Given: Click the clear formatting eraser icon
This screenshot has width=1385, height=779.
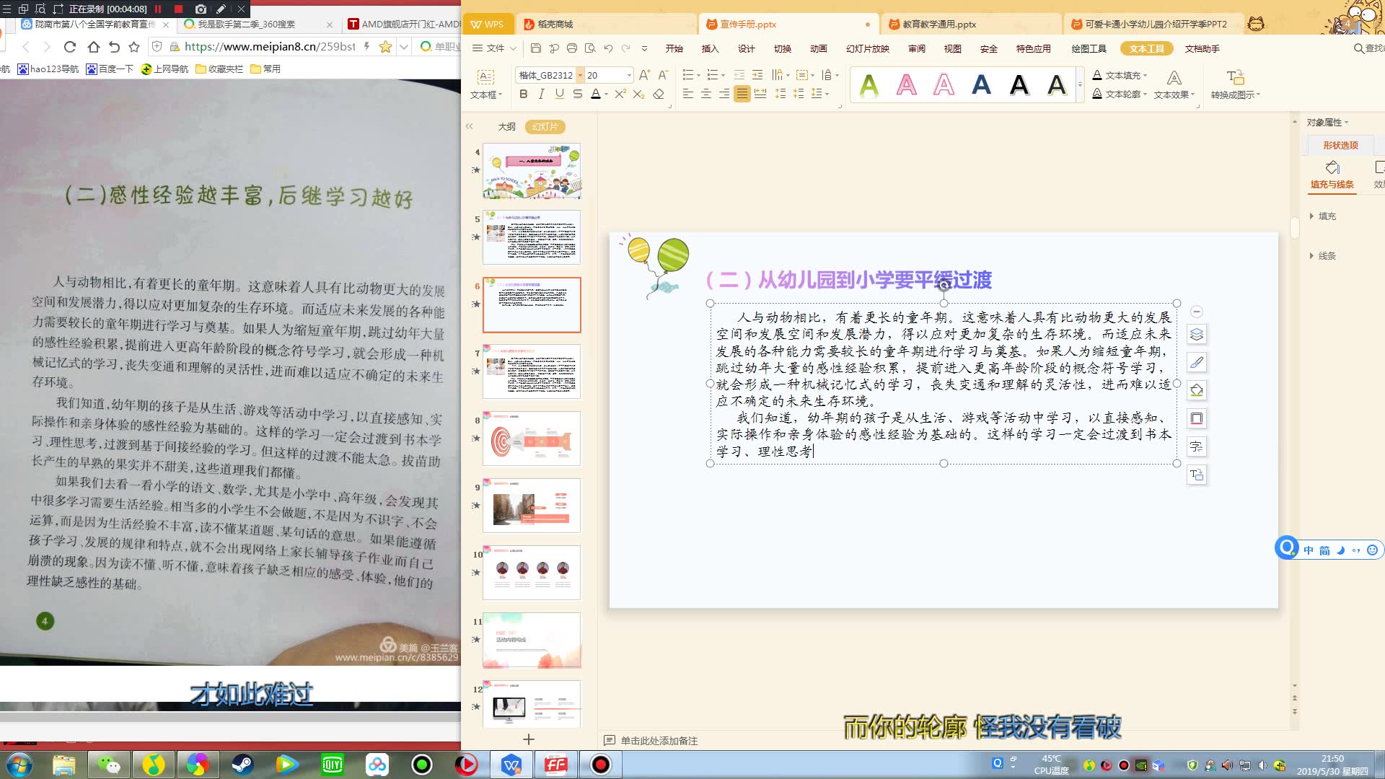Looking at the screenshot, I should coord(658,94).
